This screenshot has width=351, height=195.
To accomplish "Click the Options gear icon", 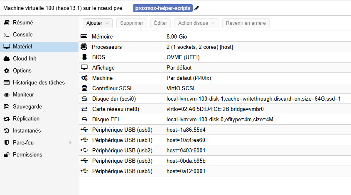I will (7, 71).
